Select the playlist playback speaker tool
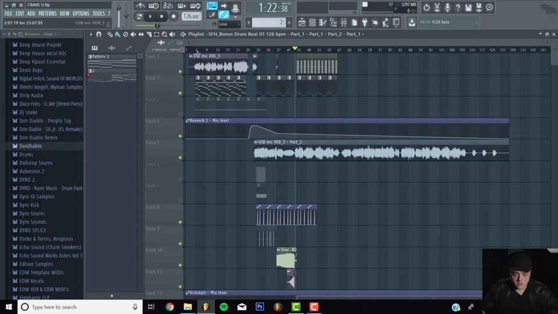This screenshot has width=558, height=314. coord(172,34)
